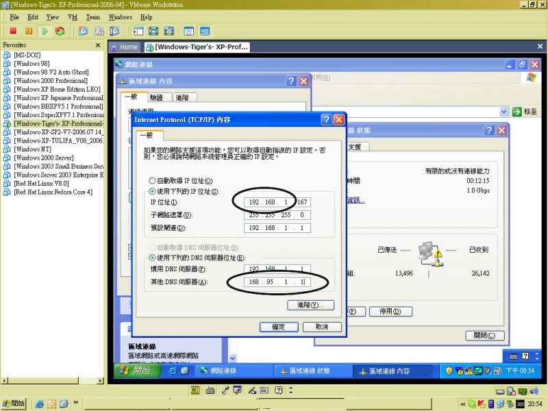The width and height of the screenshot is (548, 411).
Task: Click the Console View toolbar icon
Action: click(205, 31)
